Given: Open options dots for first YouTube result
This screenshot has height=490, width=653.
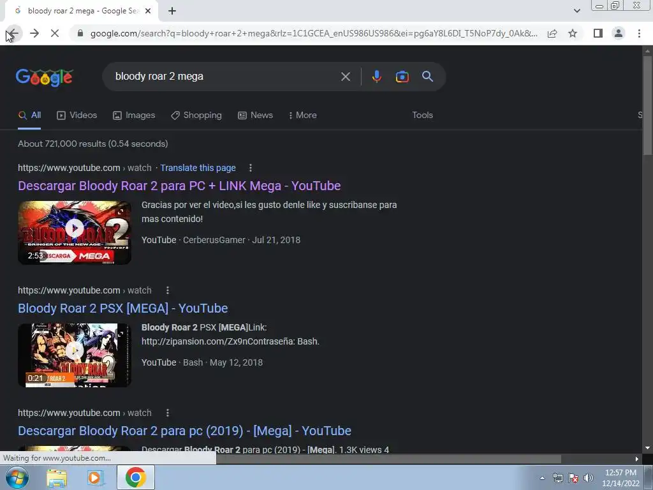Looking at the screenshot, I should point(250,168).
